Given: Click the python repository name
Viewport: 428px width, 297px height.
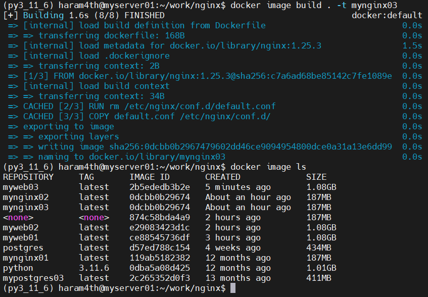Looking at the screenshot, I should point(18,268).
